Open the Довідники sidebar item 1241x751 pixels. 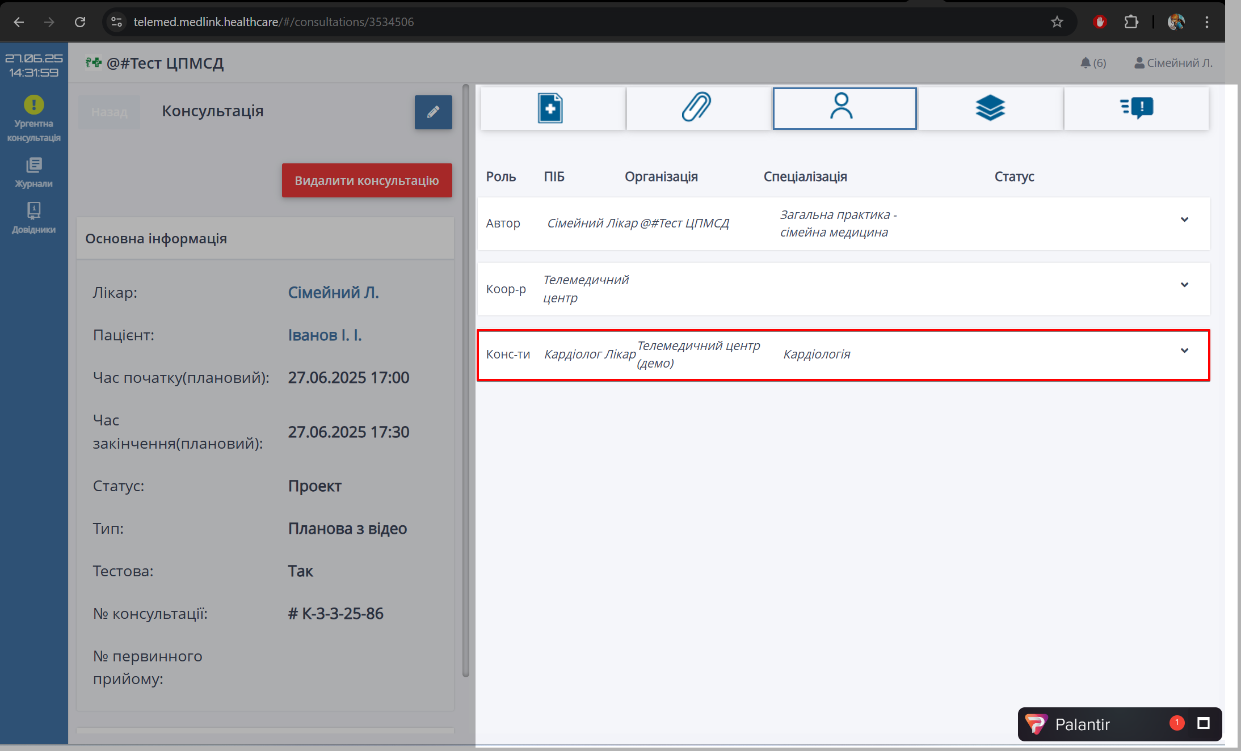coord(33,218)
